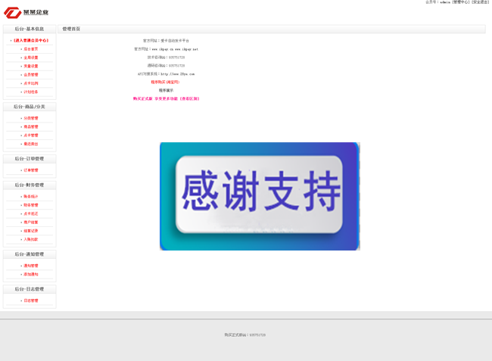Image resolution: width=492 pixels, height=361 pixels.
Task: Click the 后台-基本信息 section header
Action: tap(30, 29)
